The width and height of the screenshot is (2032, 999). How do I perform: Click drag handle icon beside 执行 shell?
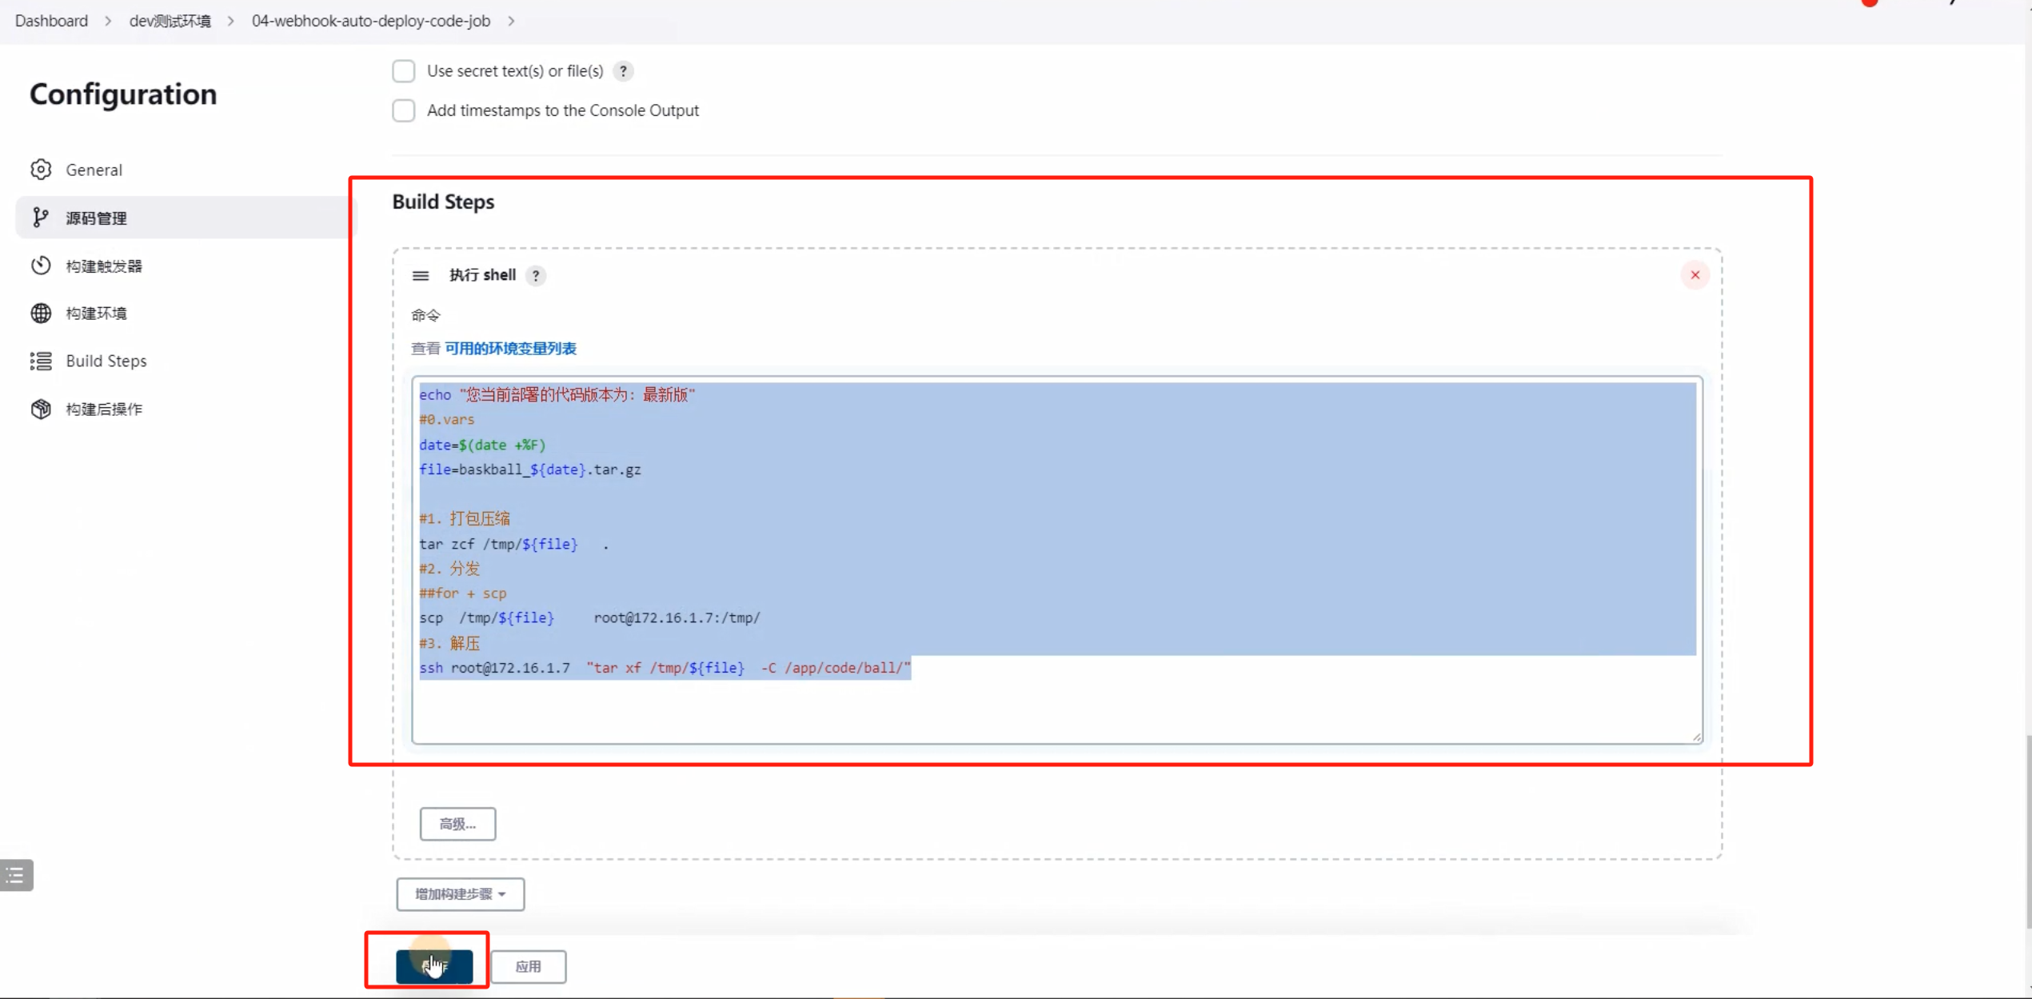[421, 275]
